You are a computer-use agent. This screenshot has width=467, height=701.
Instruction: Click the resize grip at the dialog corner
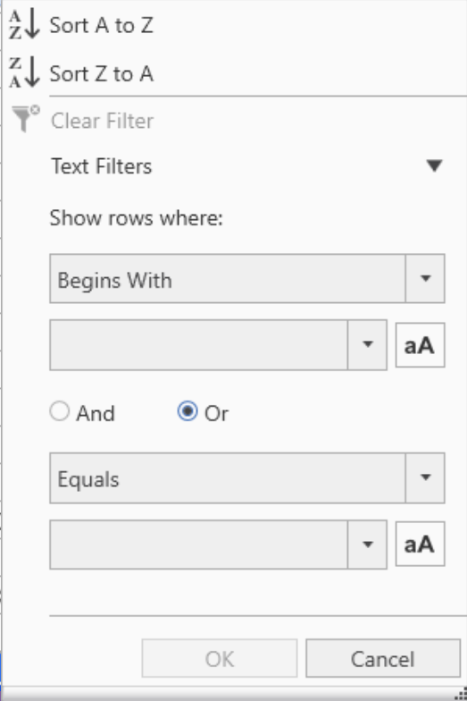(x=461, y=694)
